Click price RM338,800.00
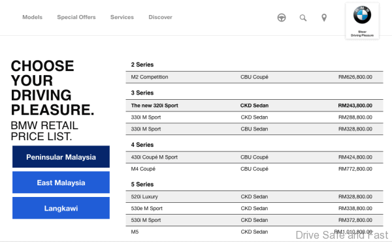Screen dimensions: 392x242 click(x=355, y=208)
